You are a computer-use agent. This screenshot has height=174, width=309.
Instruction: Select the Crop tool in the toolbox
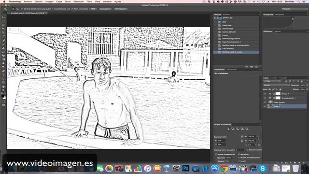[3, 32]
